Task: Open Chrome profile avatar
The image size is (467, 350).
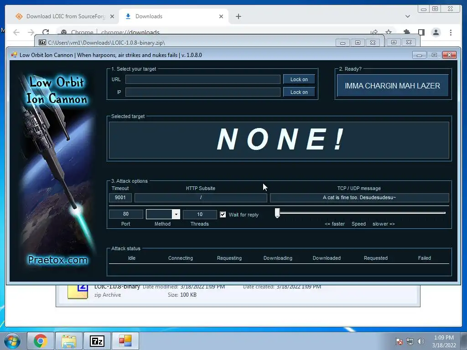Action: [436, 32]
